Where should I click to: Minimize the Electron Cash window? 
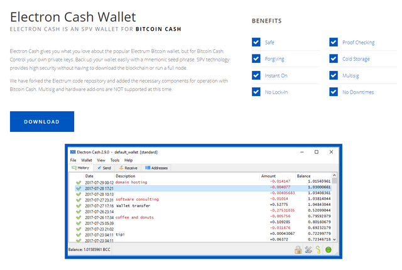[x=301, y=152]
